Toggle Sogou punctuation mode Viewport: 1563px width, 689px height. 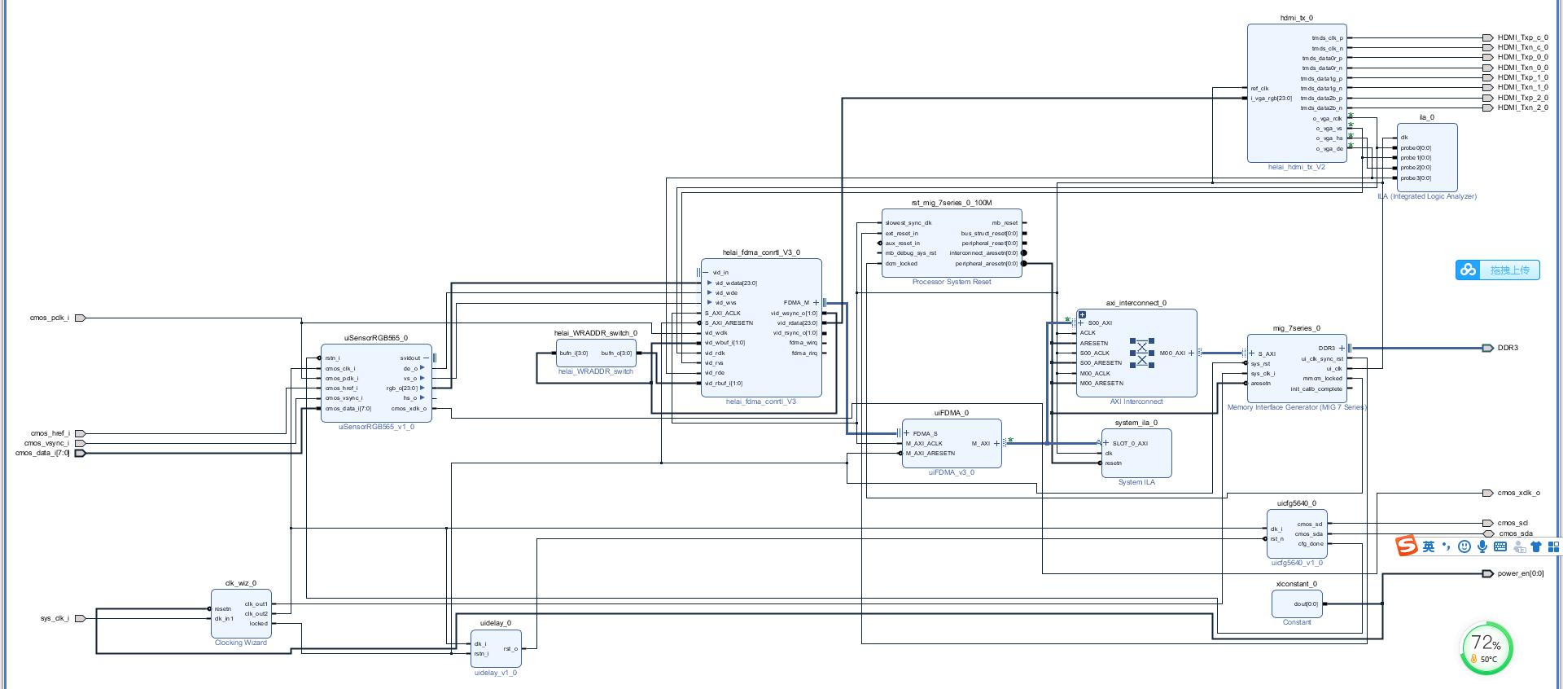tap(1447, 546)
